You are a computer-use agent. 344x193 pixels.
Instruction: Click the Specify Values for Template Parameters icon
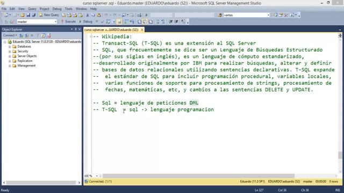coord(183,21)
